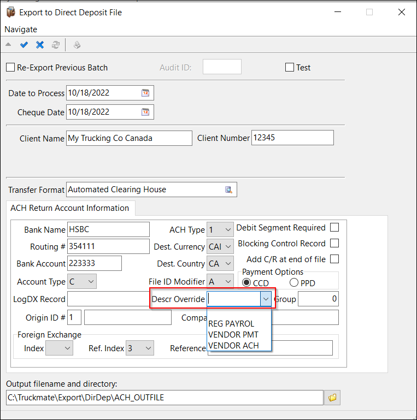Choose VENDOR PMT from dropdown list
This screenshot has height=420, width=417.
pyautogui.click(x=233, y=334)
